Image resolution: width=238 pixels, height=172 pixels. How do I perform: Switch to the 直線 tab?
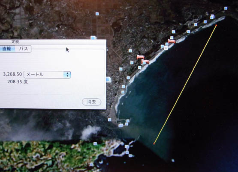tap(7, 49)
